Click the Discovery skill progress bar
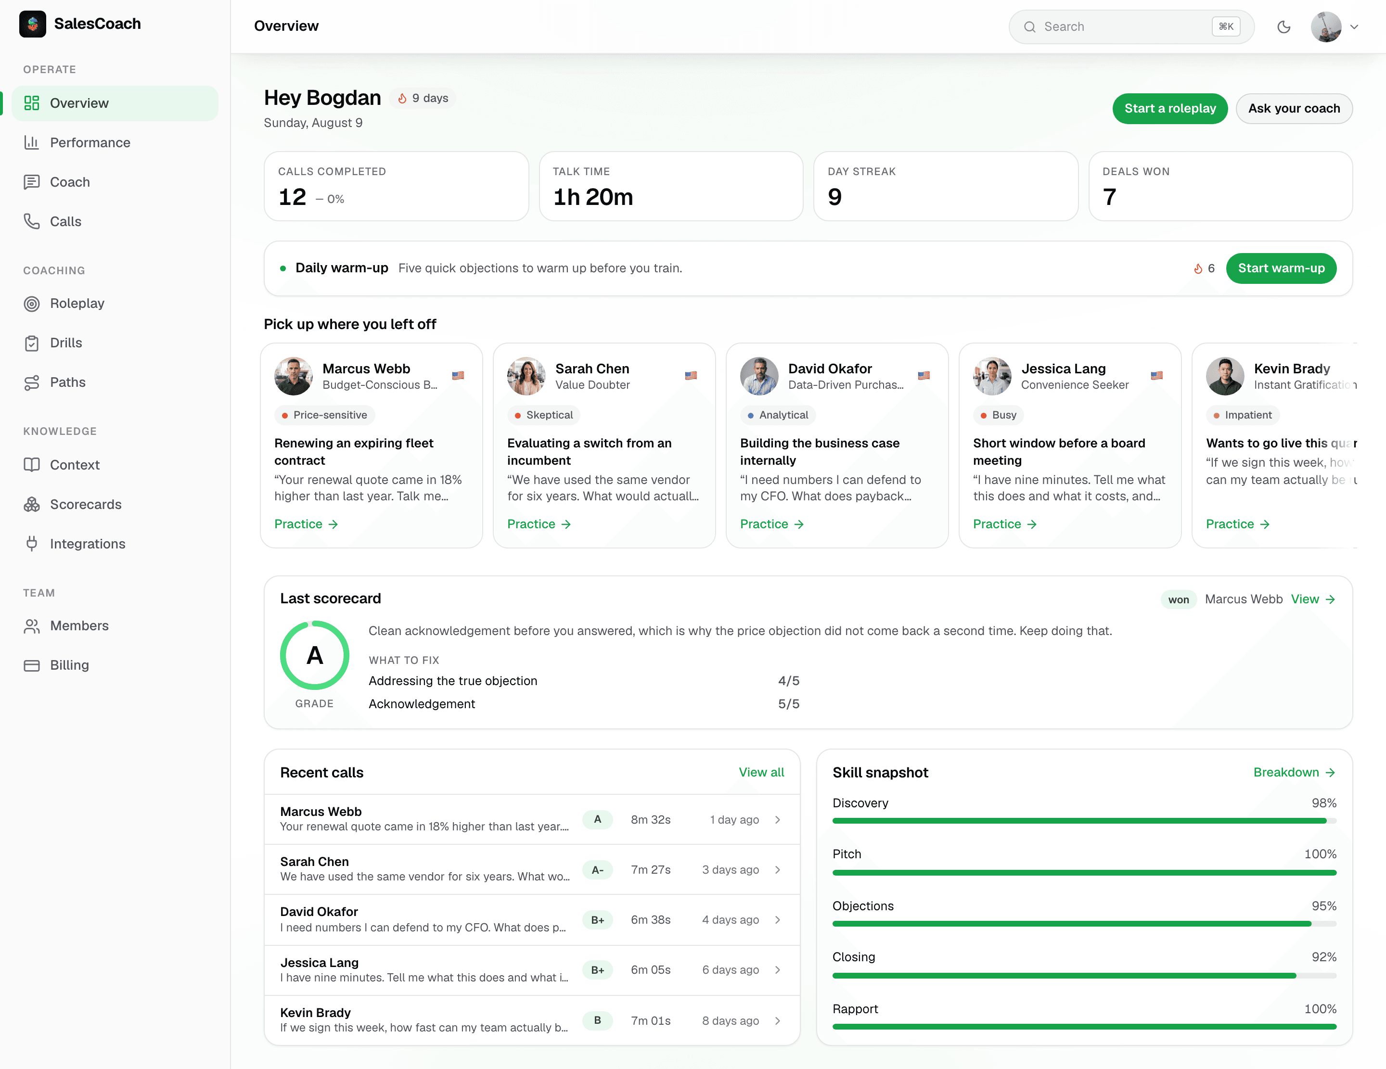The width and height of the screenshot is (1386, 1069). click(1084, 821)
